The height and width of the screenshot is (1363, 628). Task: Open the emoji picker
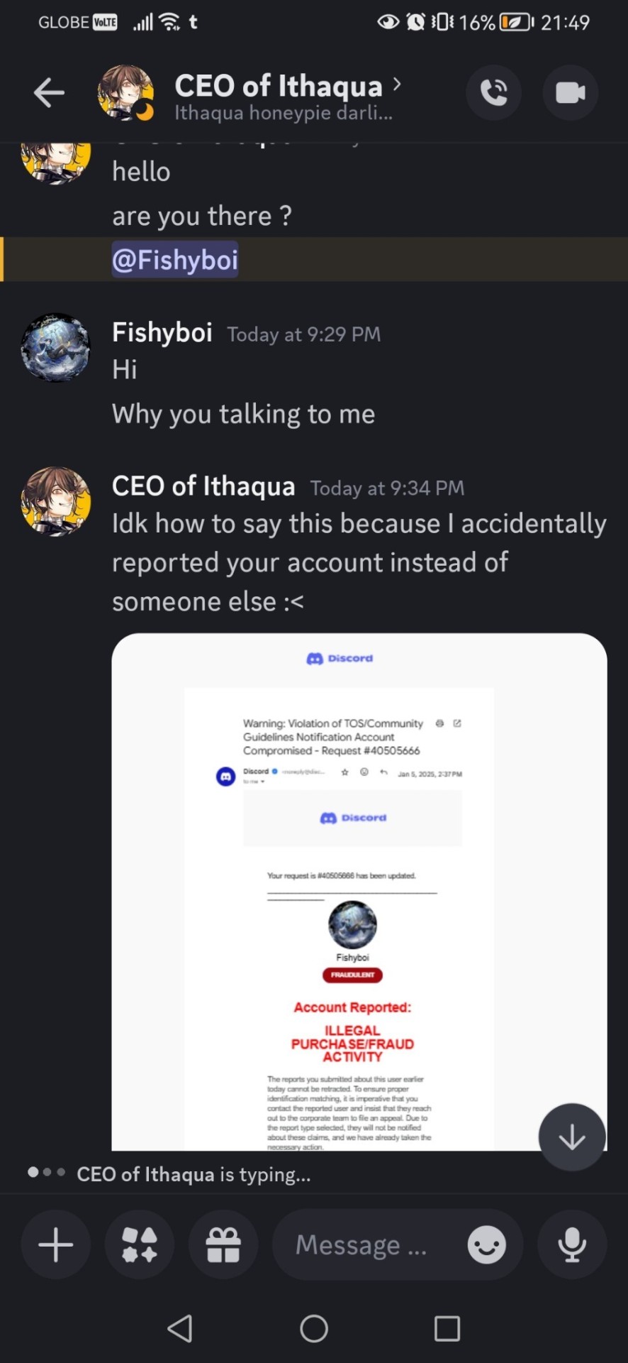(x=487, y=1244)
